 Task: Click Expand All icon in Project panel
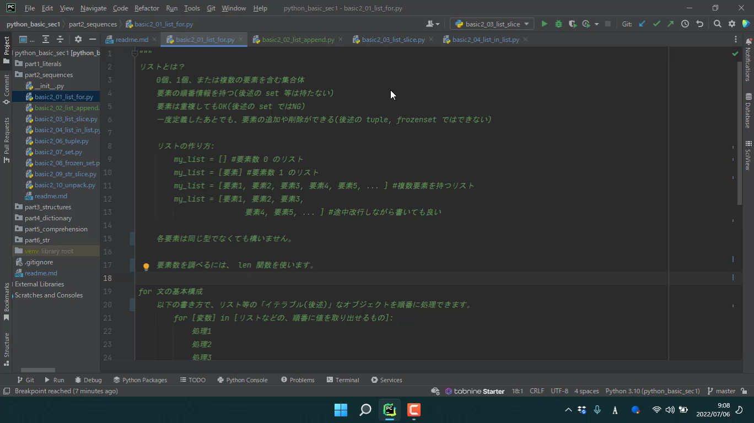coord(46,40)
